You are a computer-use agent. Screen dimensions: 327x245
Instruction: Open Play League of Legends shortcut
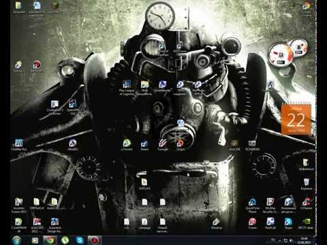pyautogui.click(x=127, y=88)
